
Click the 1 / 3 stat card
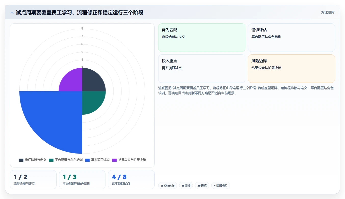pos(82,180)
